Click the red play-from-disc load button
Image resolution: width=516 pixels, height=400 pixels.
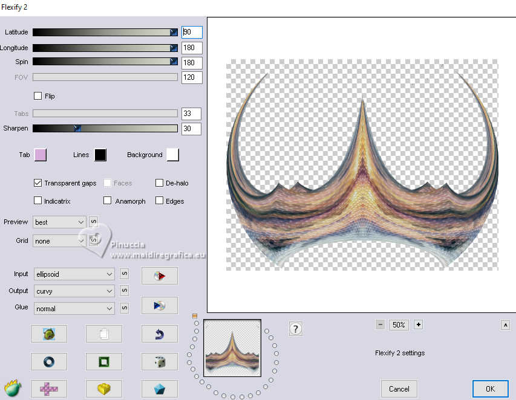[x=160, y=276]
